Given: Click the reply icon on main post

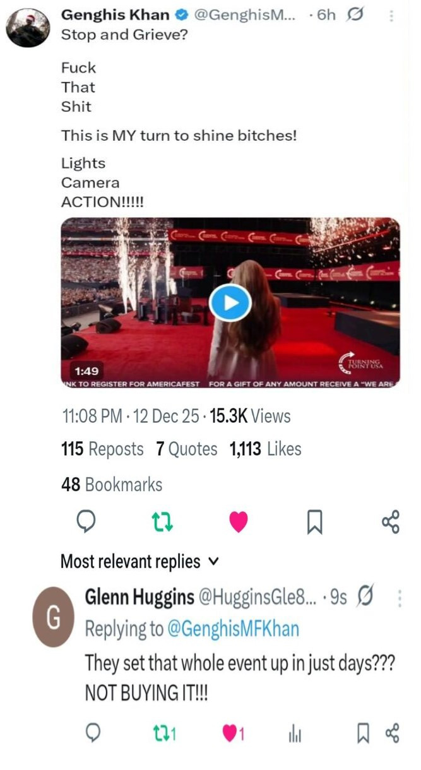Looking at the screenshot, I should [x=85, y=521].
